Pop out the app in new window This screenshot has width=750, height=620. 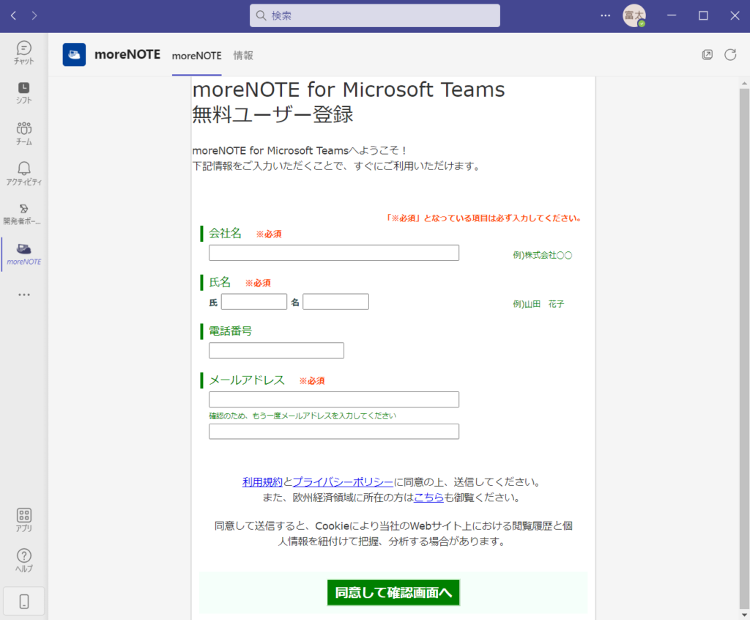click(x=708, y=54)
